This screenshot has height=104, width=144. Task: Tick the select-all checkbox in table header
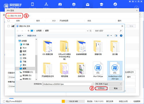point(8,21)
